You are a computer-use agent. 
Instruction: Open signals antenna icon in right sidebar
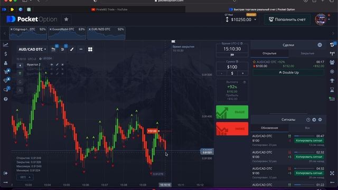[332, 53]
